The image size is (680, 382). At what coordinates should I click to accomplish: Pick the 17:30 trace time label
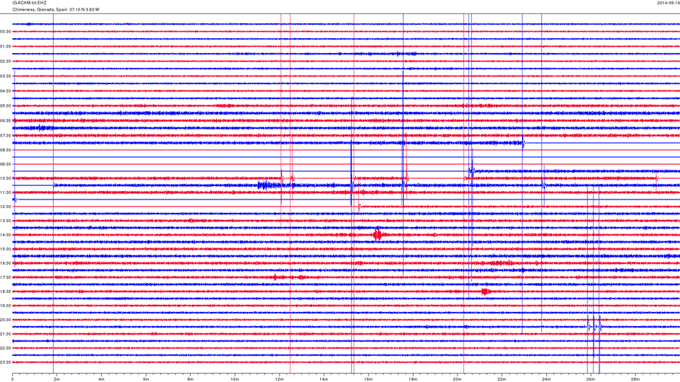point(6,277)
